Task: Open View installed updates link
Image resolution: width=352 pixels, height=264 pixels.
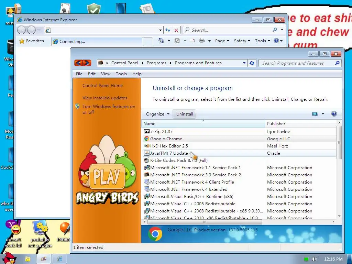Action: click(105, 98)
